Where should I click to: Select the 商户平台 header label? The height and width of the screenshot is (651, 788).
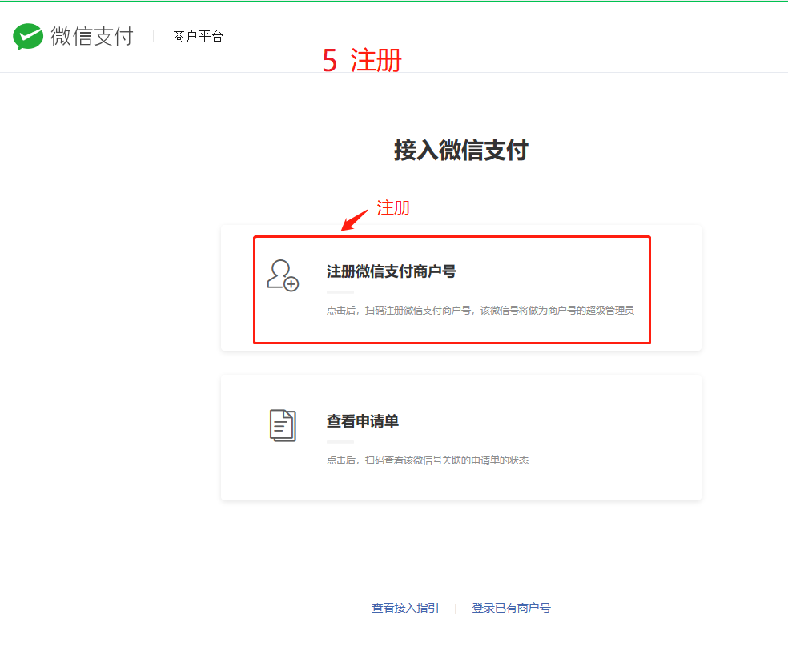pos(198,37)
